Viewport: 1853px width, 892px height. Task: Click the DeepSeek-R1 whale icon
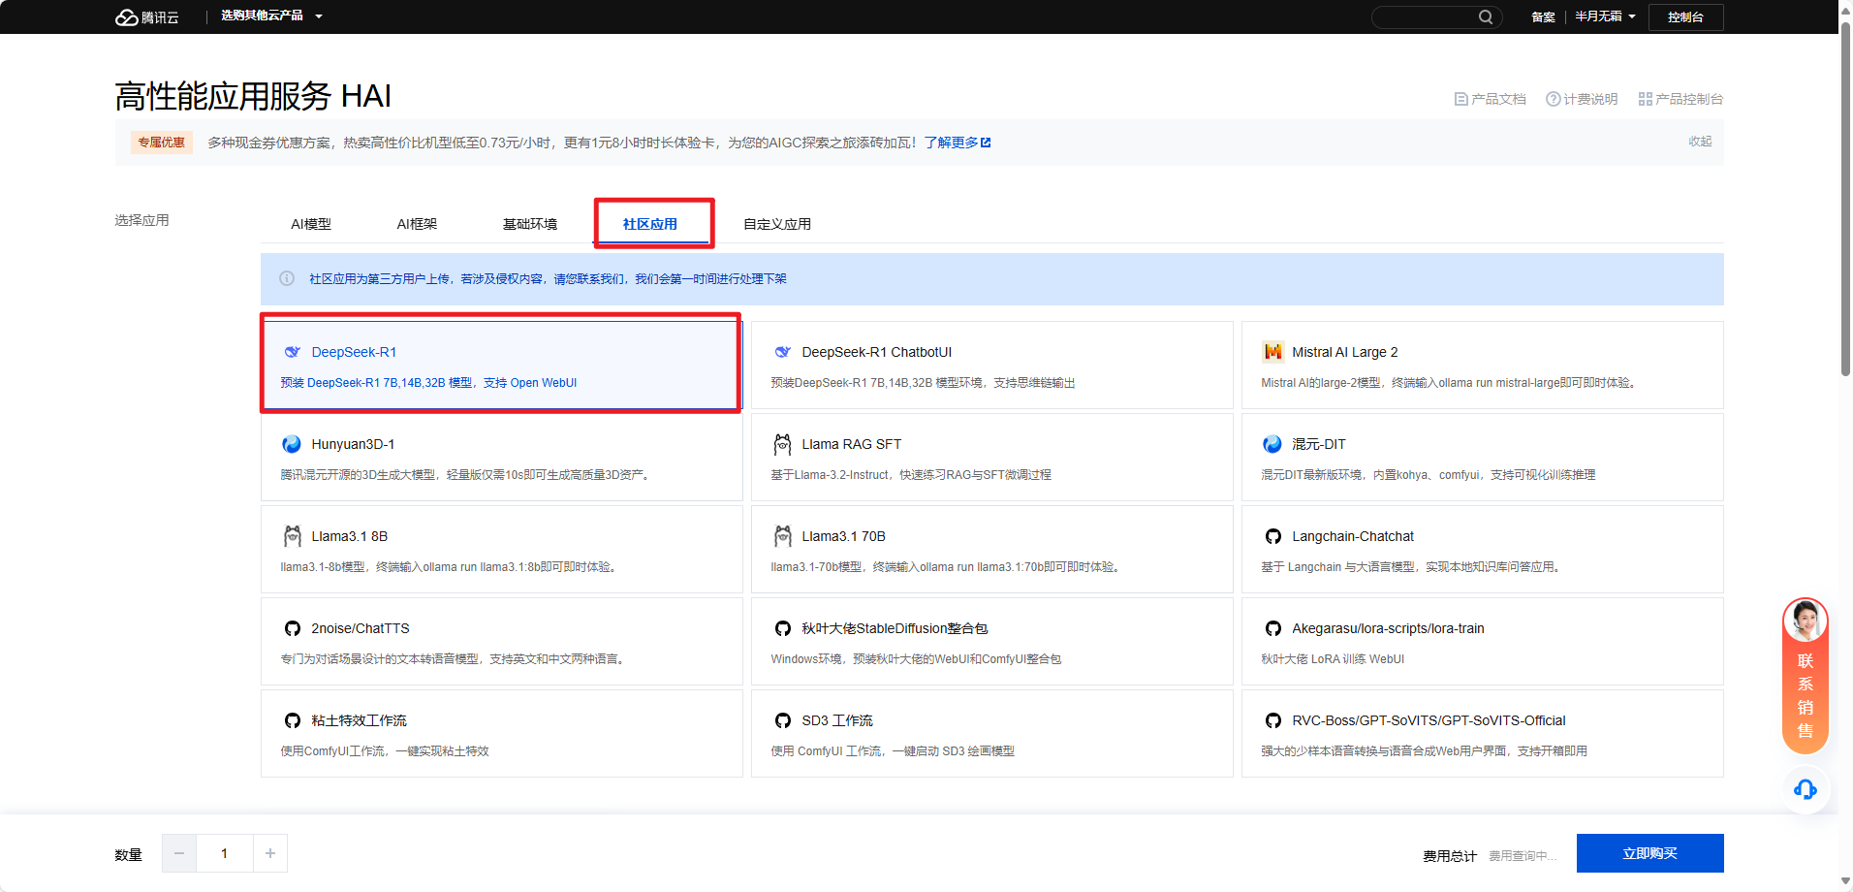click(x=292, y=352)
